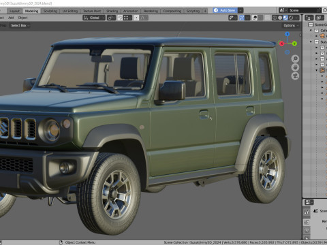Toggle the camera view icon
Viewport: 327px width, 245px height.
[x=295, y=76]
